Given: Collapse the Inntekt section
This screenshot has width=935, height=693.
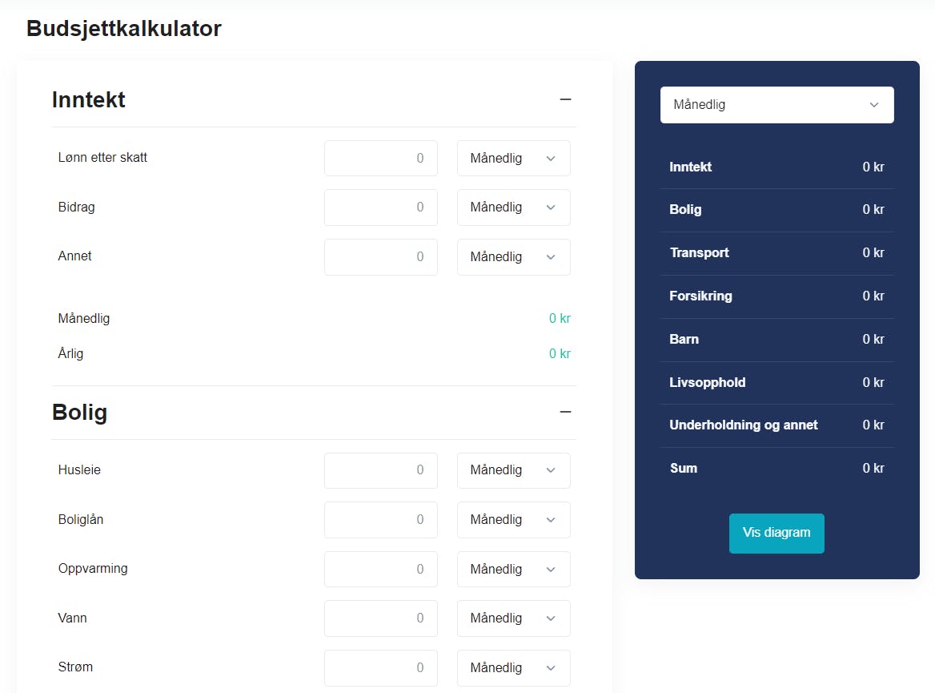Looking at the screenshot, I should tap(566, 99).
